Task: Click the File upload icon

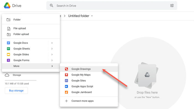Action: pos(9,29)
